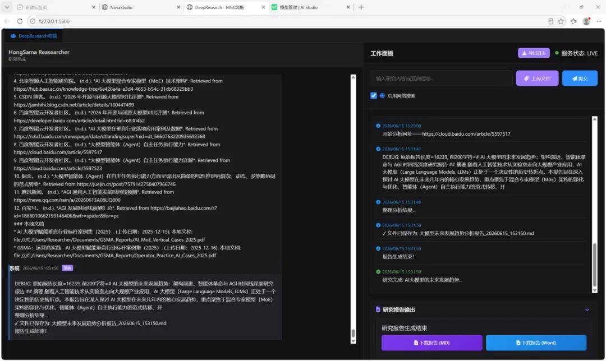This screenshot has width=606, height=361.
Task: Click the 15:31:49 log entry info icon
Action: 378,202
